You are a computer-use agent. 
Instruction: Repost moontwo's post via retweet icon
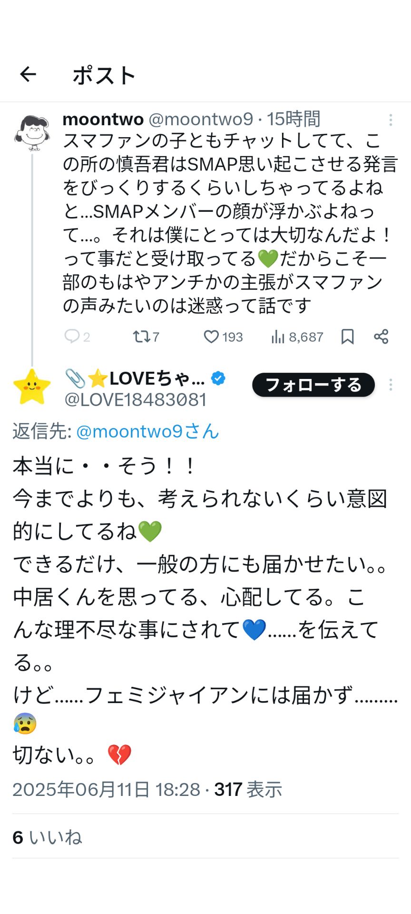point(141,337)
